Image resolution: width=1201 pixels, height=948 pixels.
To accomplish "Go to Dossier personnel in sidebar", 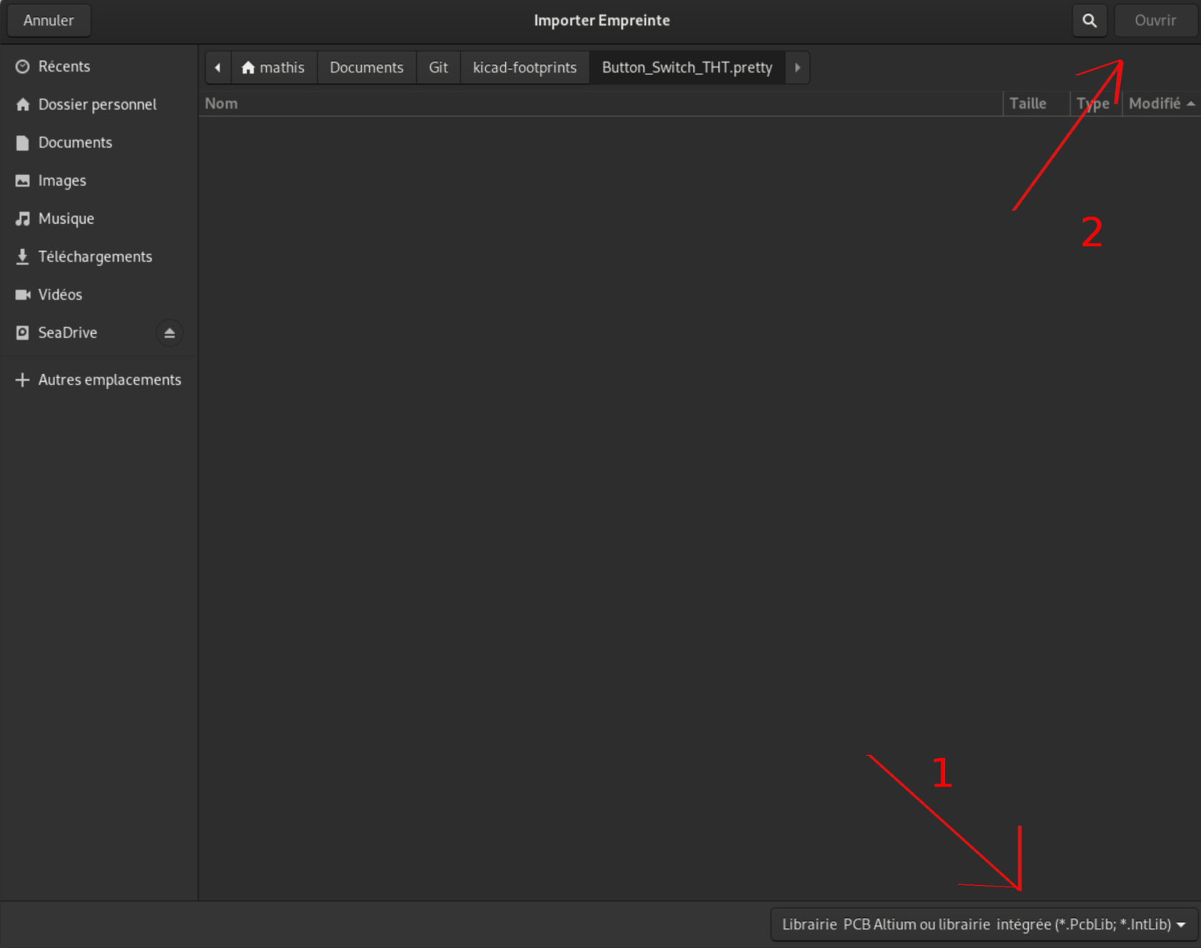I will 99,104.
